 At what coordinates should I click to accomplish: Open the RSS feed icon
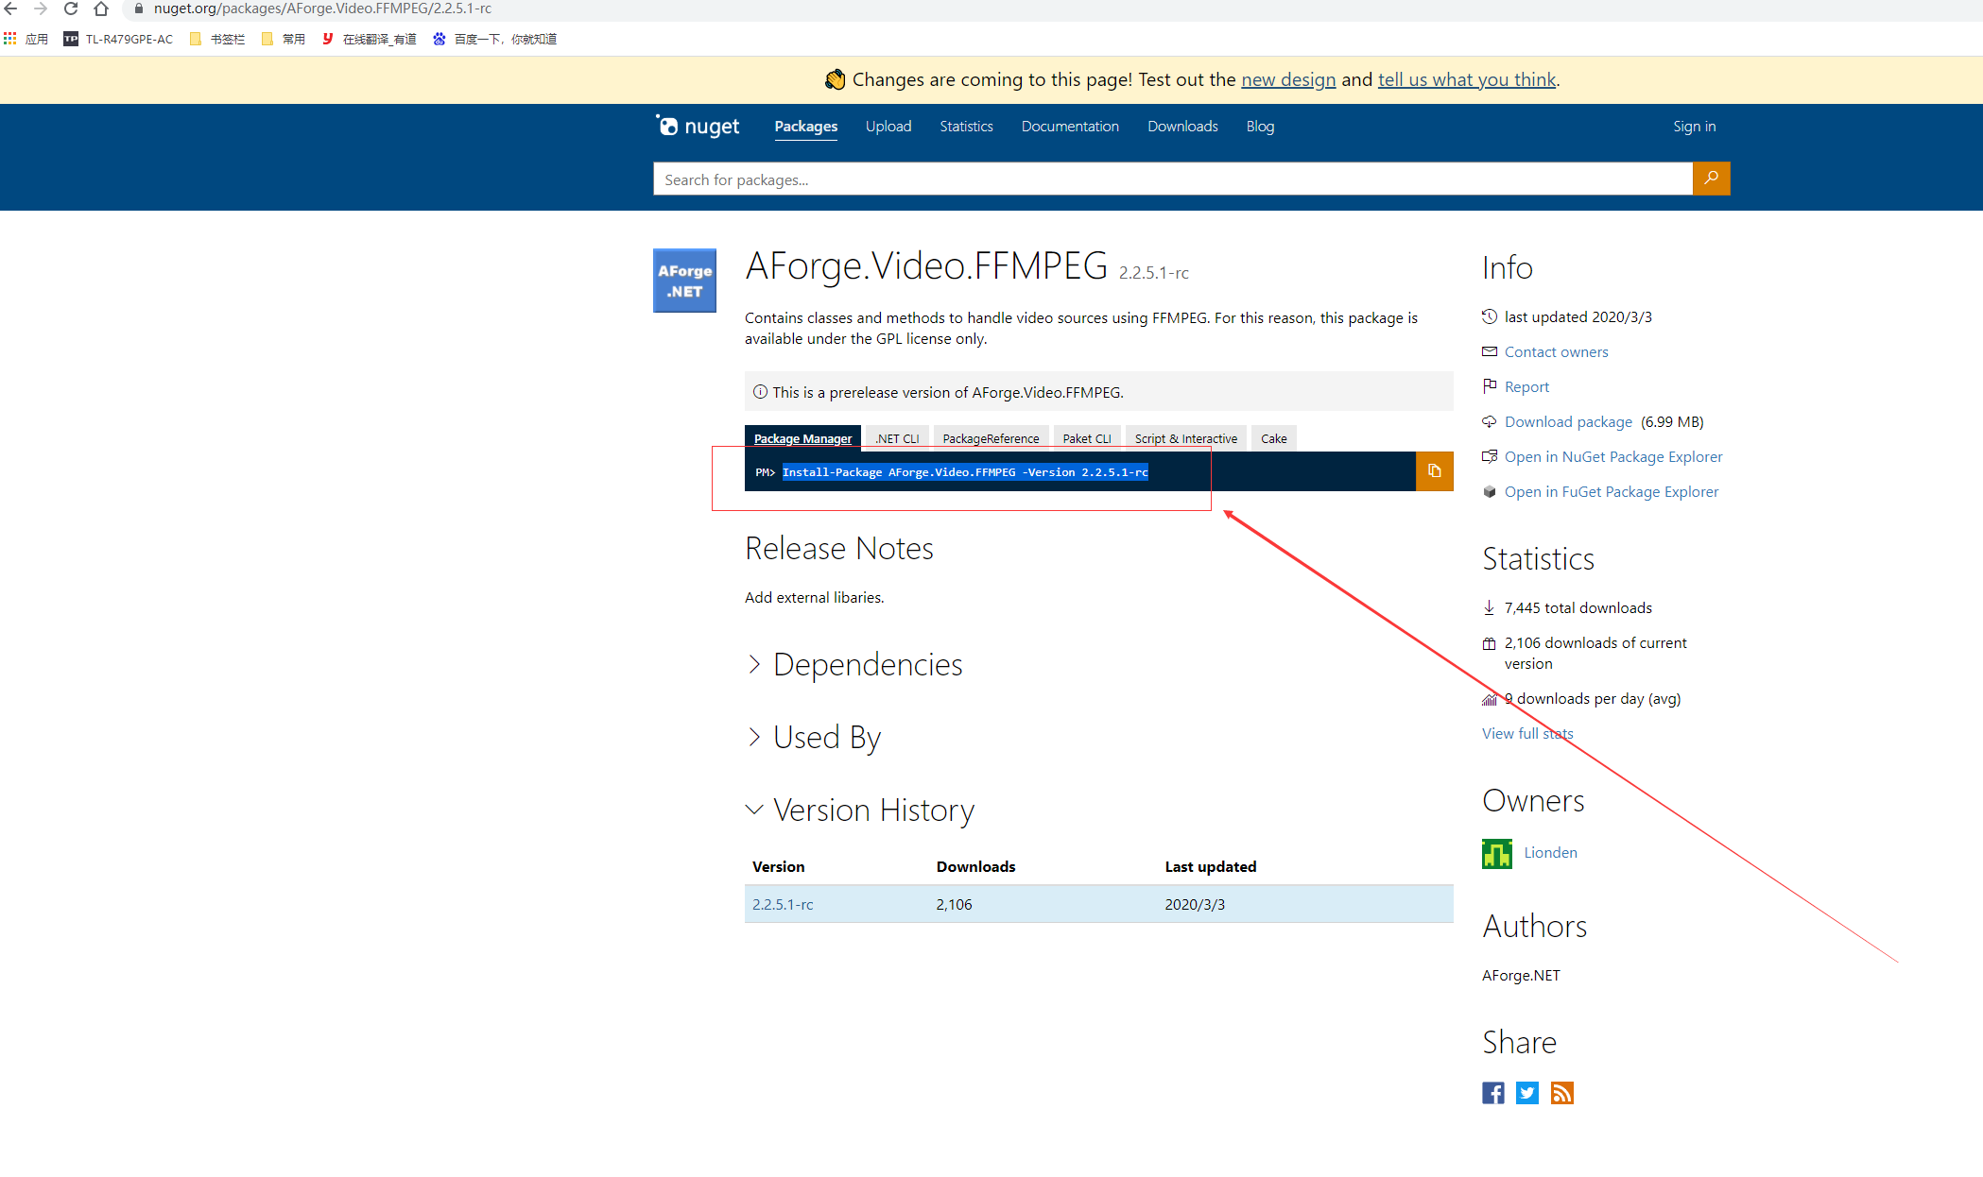point(1561,1093)
